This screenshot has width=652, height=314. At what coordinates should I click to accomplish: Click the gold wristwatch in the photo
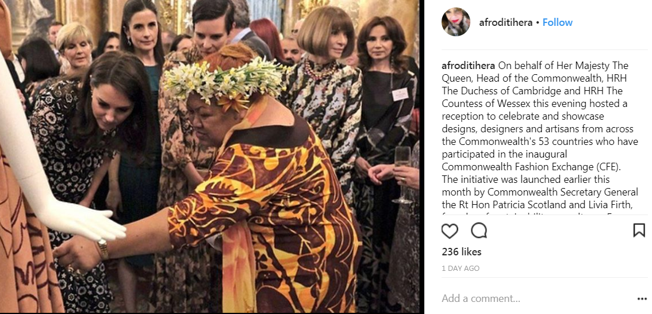[102, 248]
